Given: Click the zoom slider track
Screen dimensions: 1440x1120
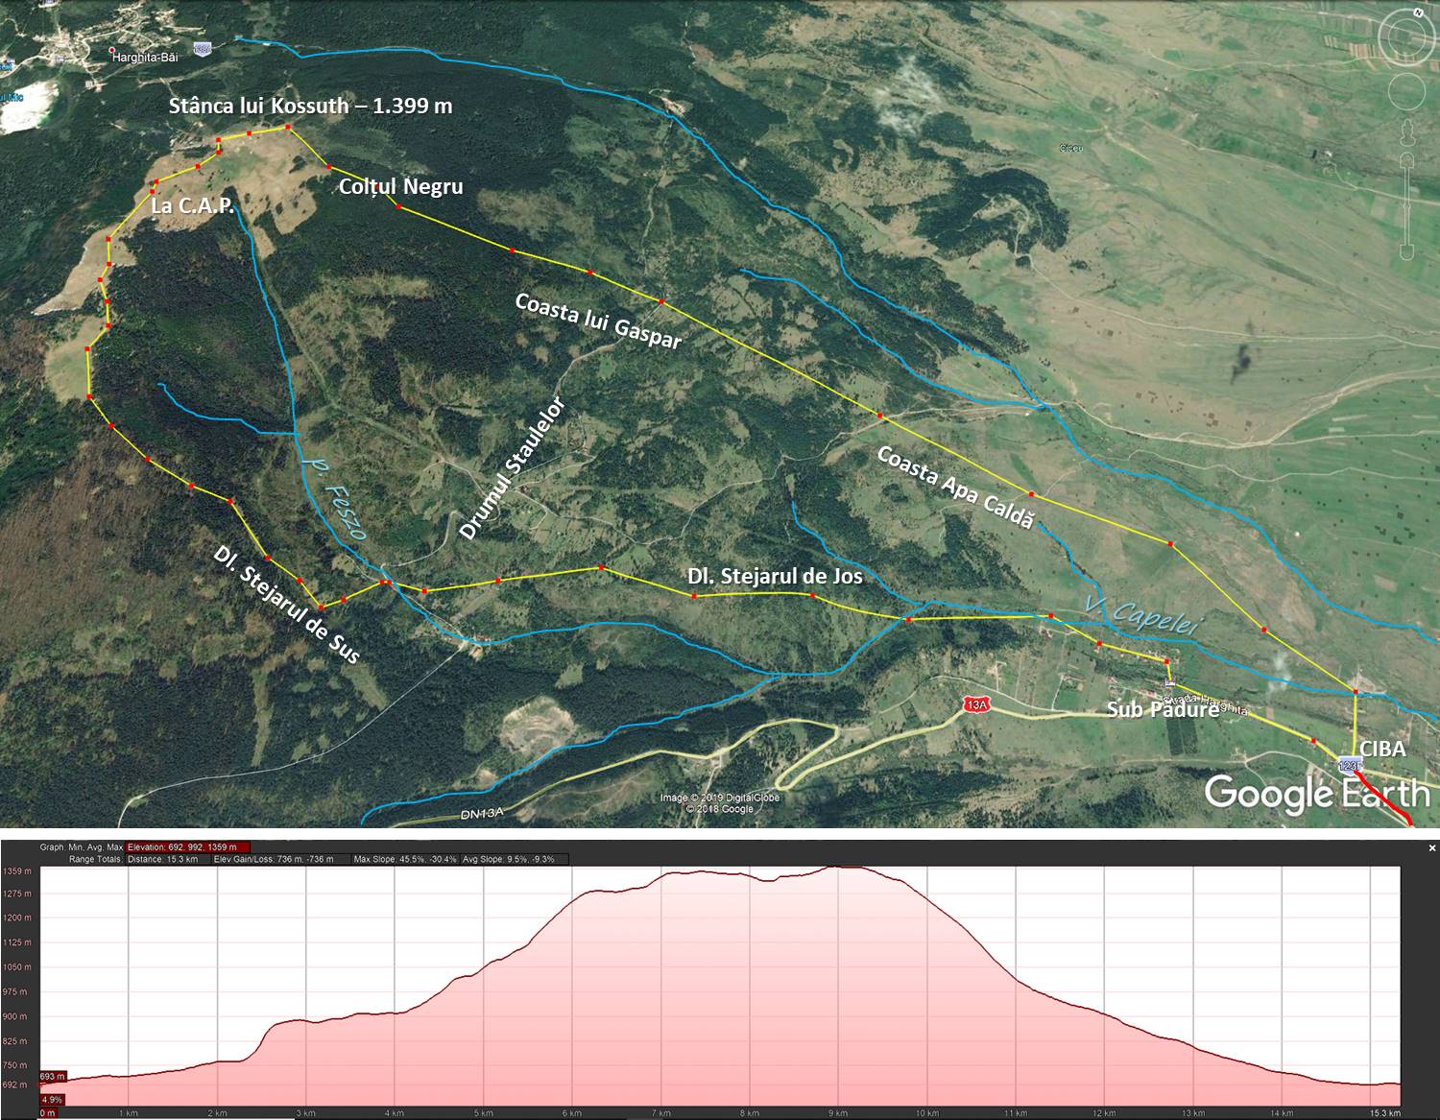Looking at the screenshot, I should (x=1407, y=206).
